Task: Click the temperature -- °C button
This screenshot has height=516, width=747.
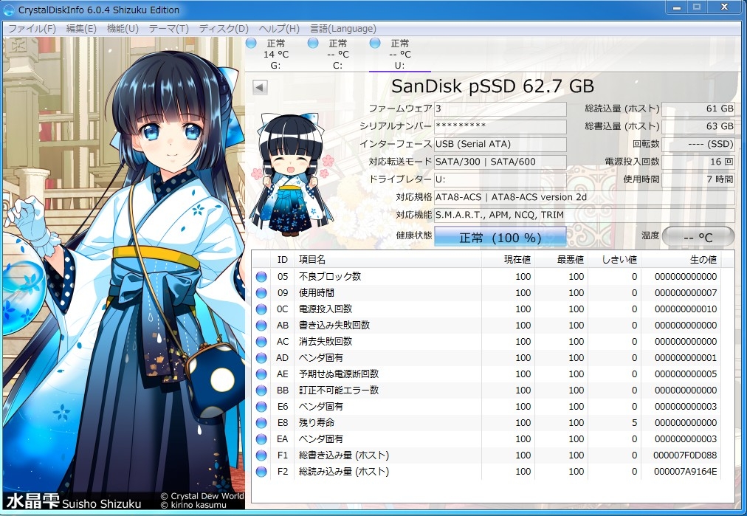Action: 698,237
